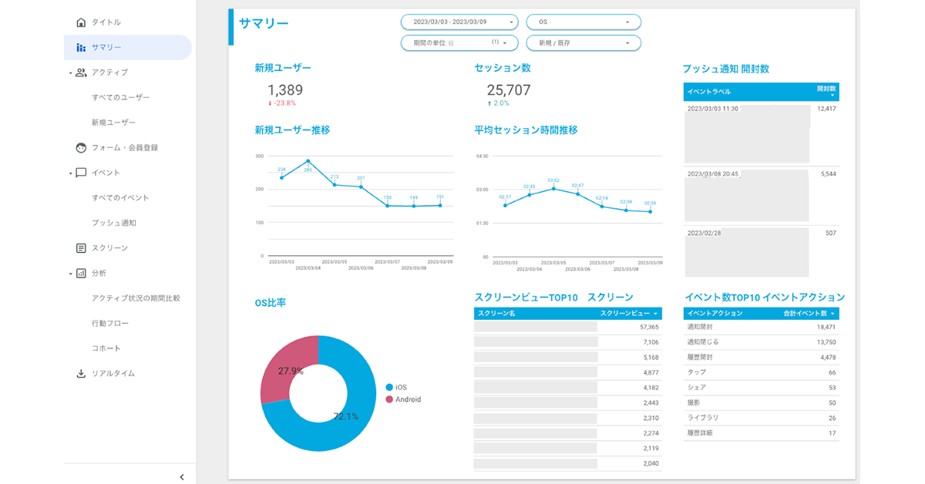Image resolution: width=925 pixels, height=484 pixels.
Task: Collapse the sidebar with the chevron arrow
Action: coord(182,477)
